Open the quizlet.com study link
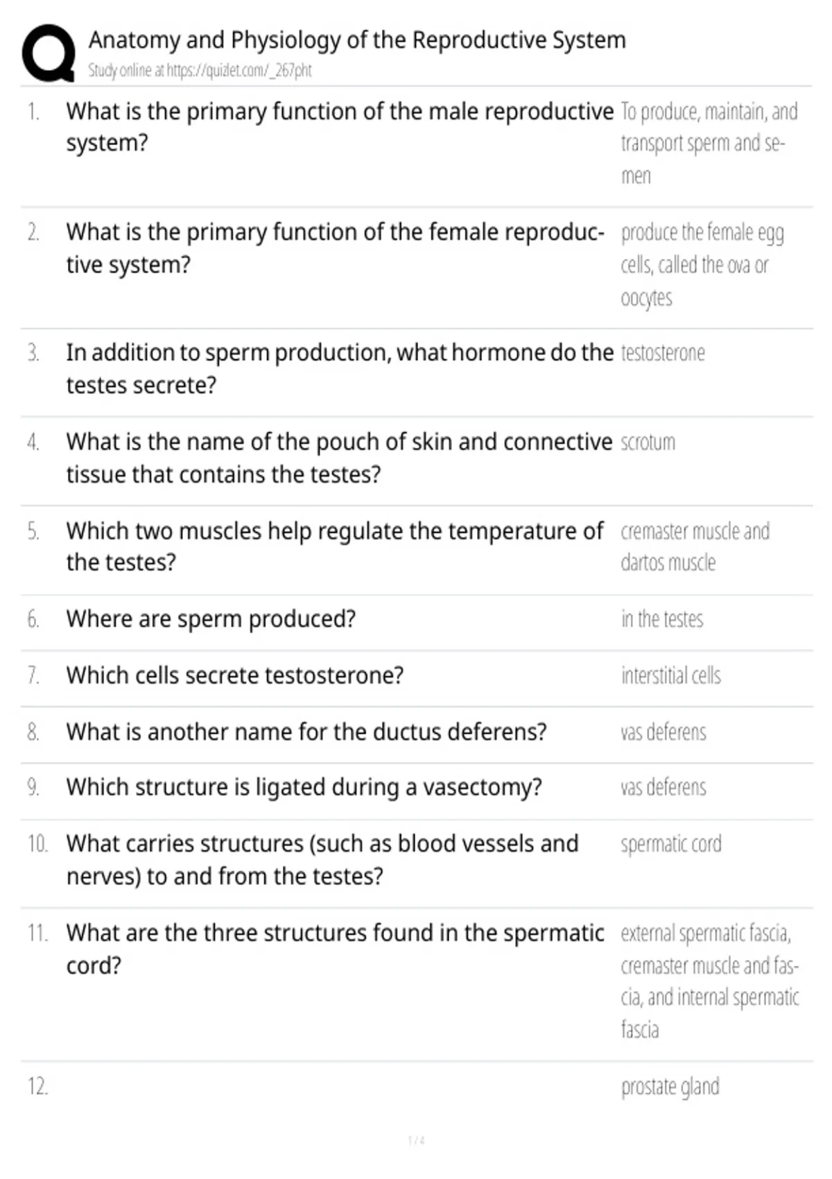Image resolution: width=832 pixels, height=1179 pixels. point(200,70)
